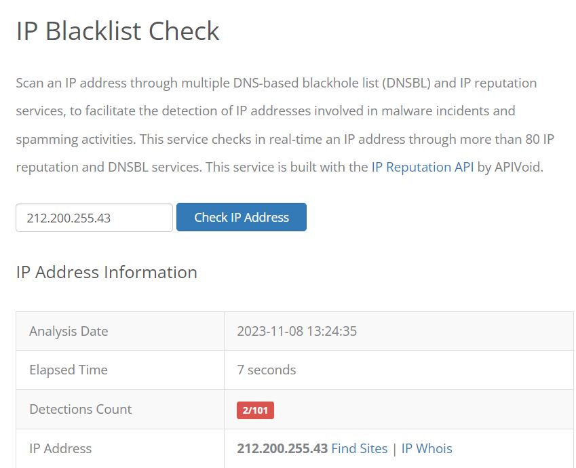The width and height of the screenshot is (576, 468).
Task: Click the red 2/101 detections badge
Action: pyautogui.click(x=255, y=410)
